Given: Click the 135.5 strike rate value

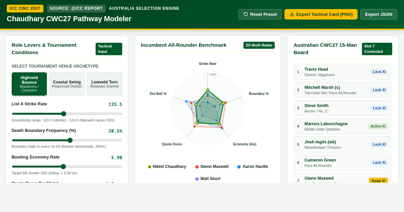Looking at the screenshot, I should (115, 104).
